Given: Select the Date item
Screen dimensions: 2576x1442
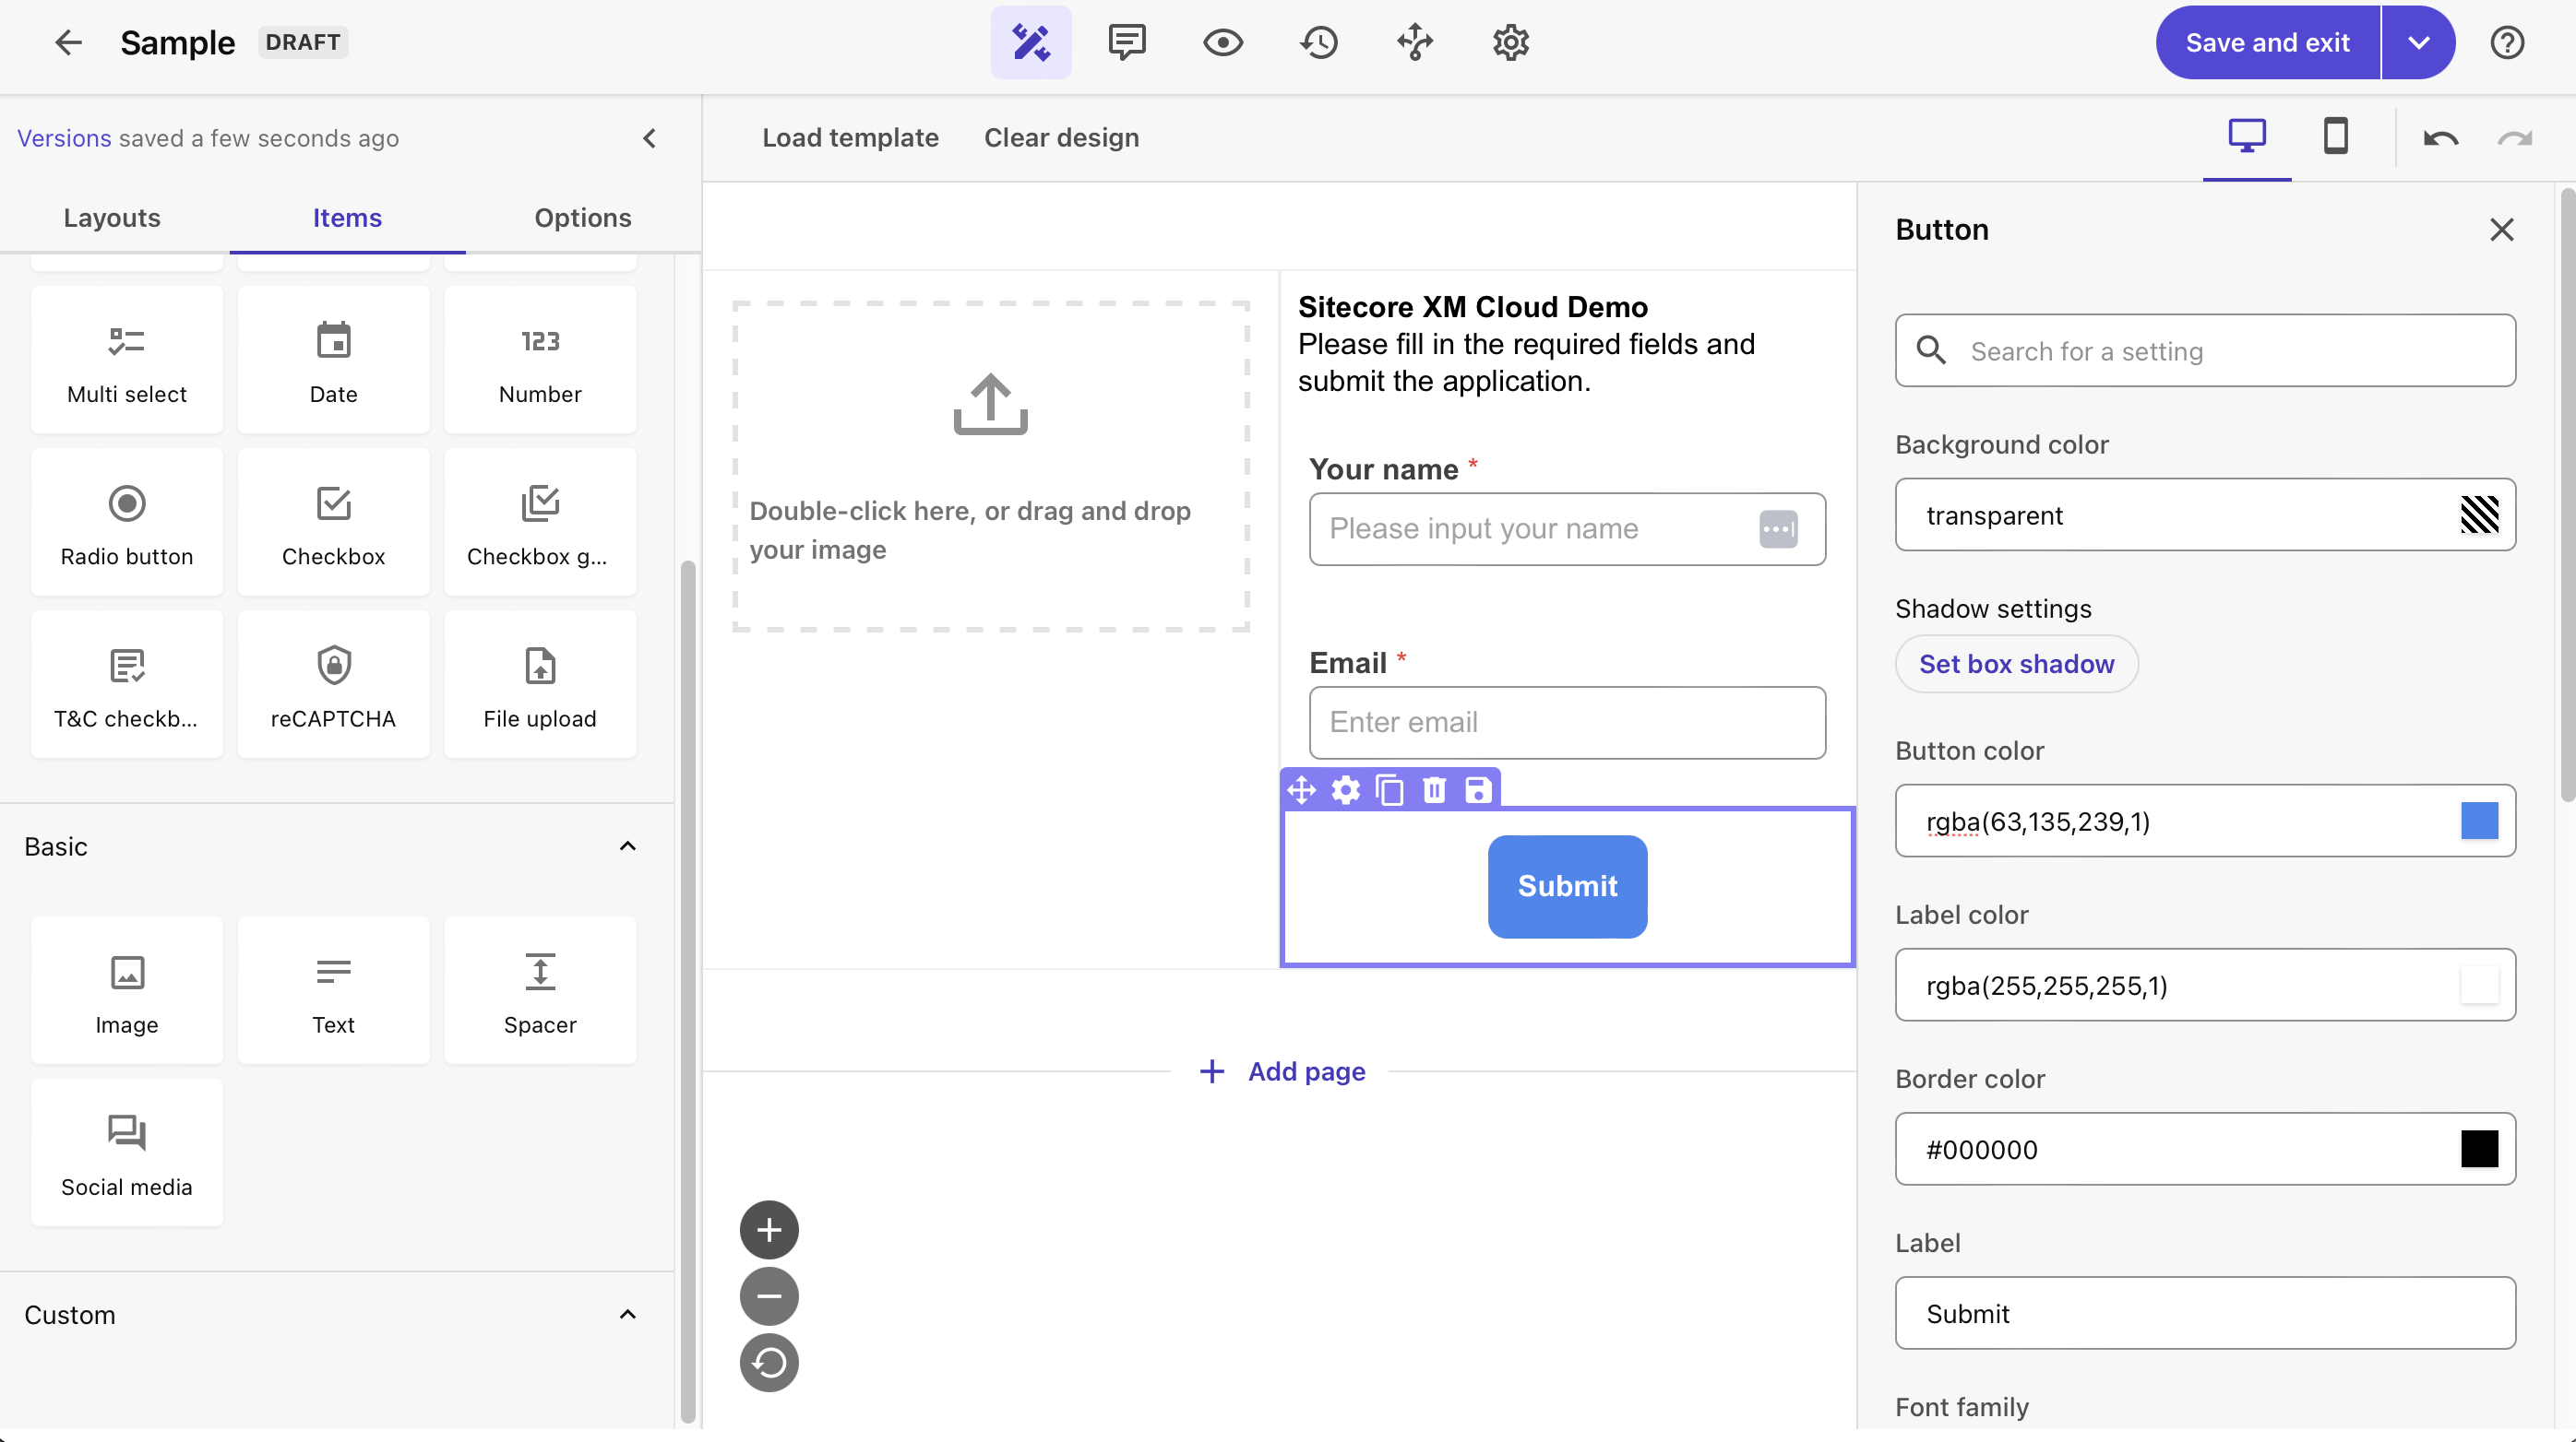Looking at the screenshot, I should 334,360.
